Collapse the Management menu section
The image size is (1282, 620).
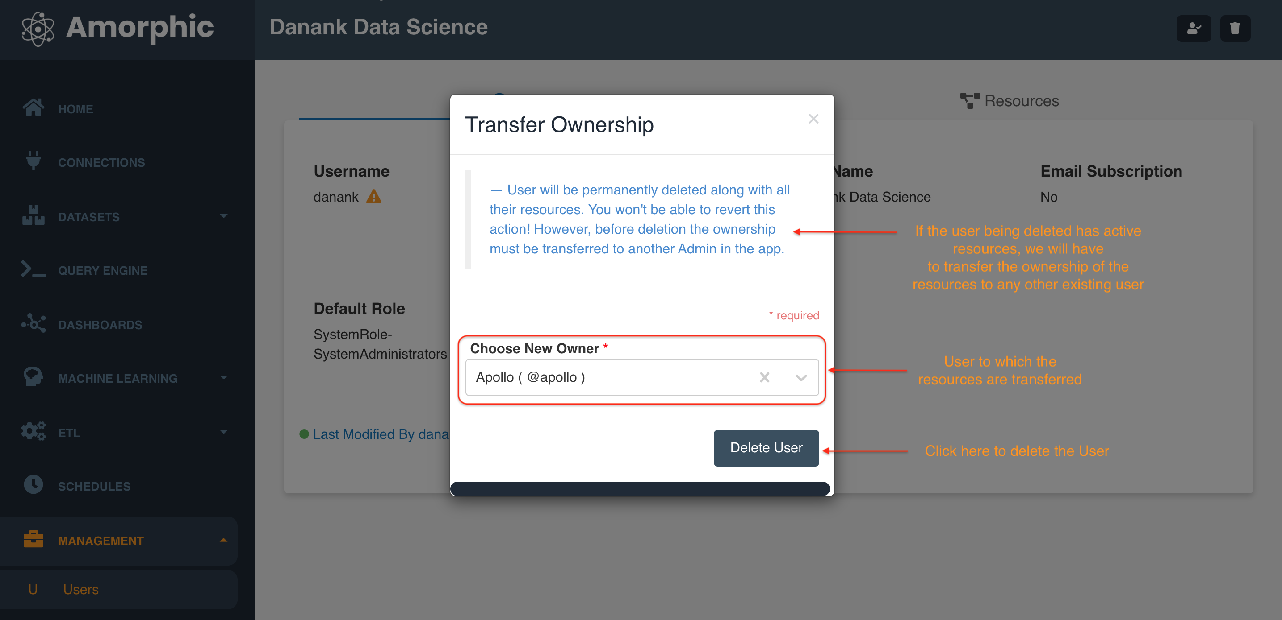(223, 540)
